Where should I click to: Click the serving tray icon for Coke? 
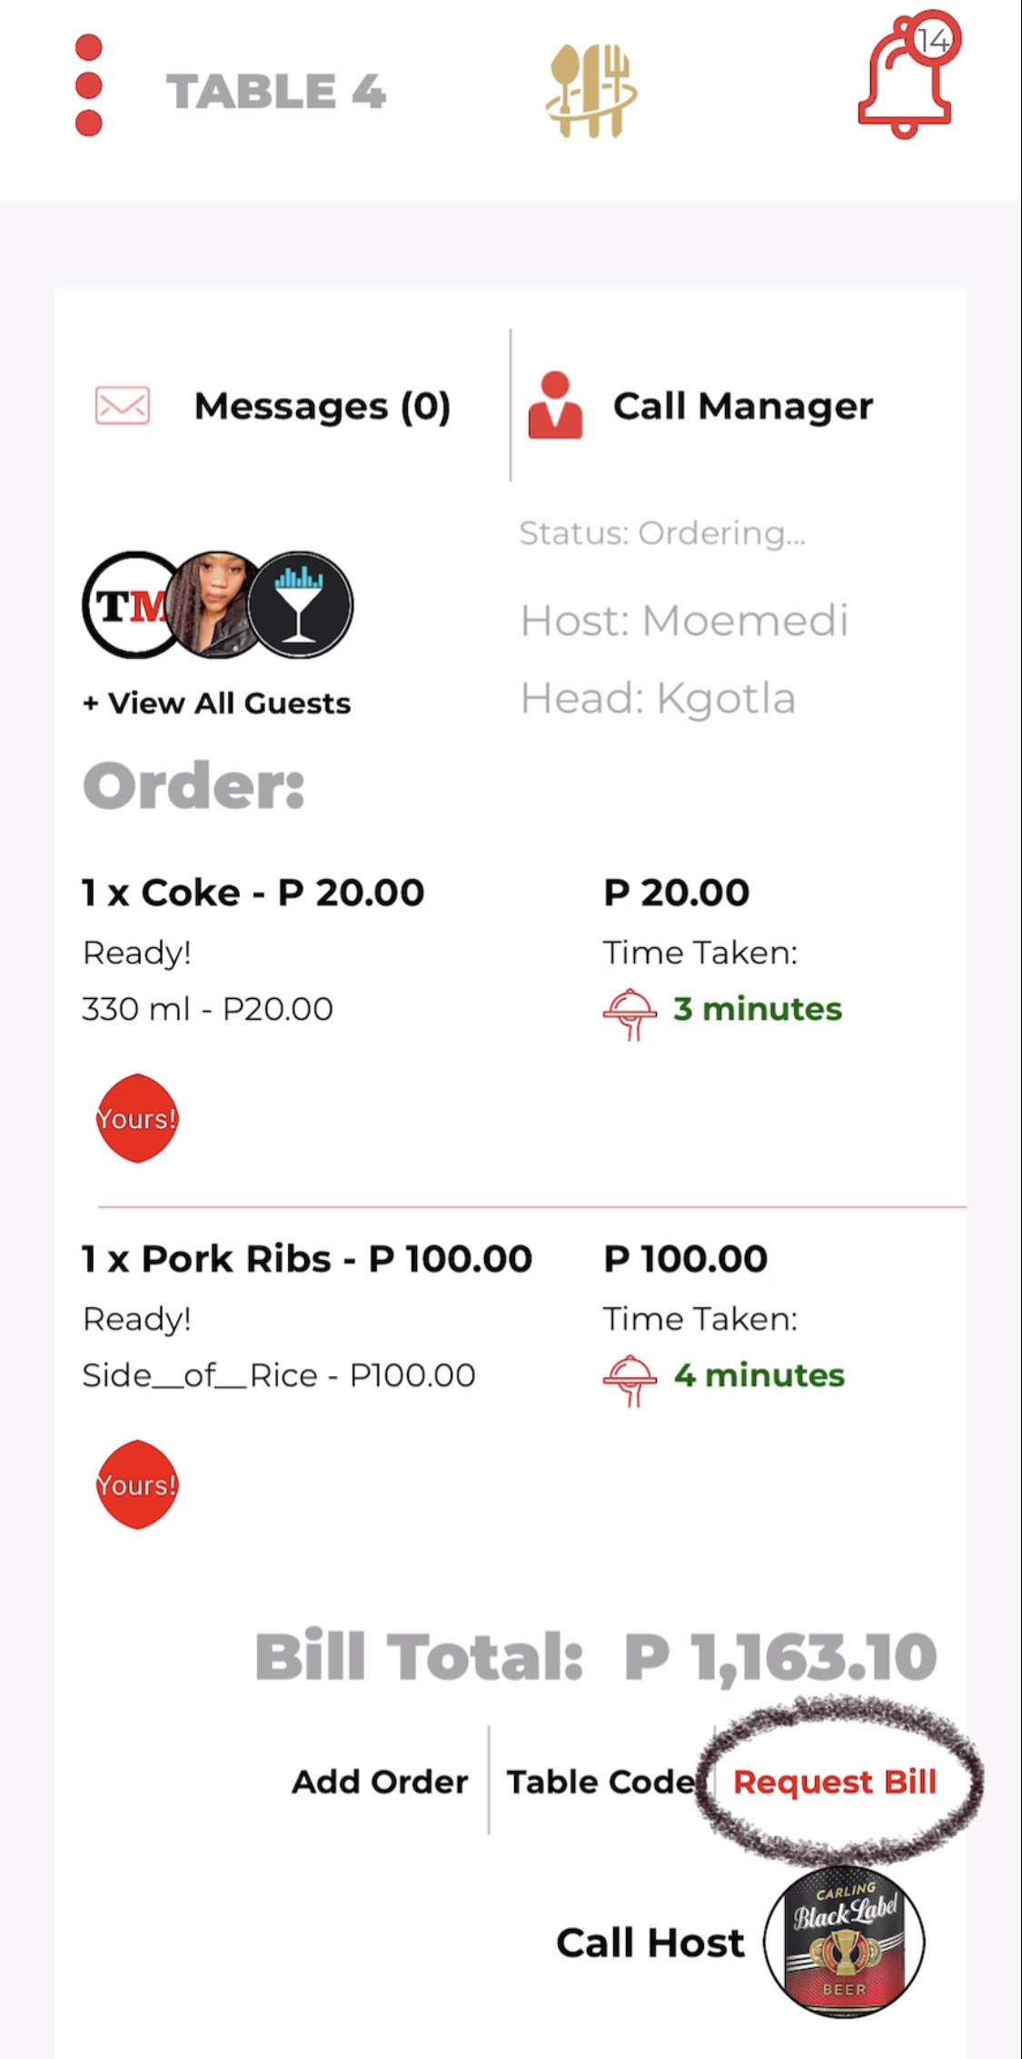click(630, 1012)
